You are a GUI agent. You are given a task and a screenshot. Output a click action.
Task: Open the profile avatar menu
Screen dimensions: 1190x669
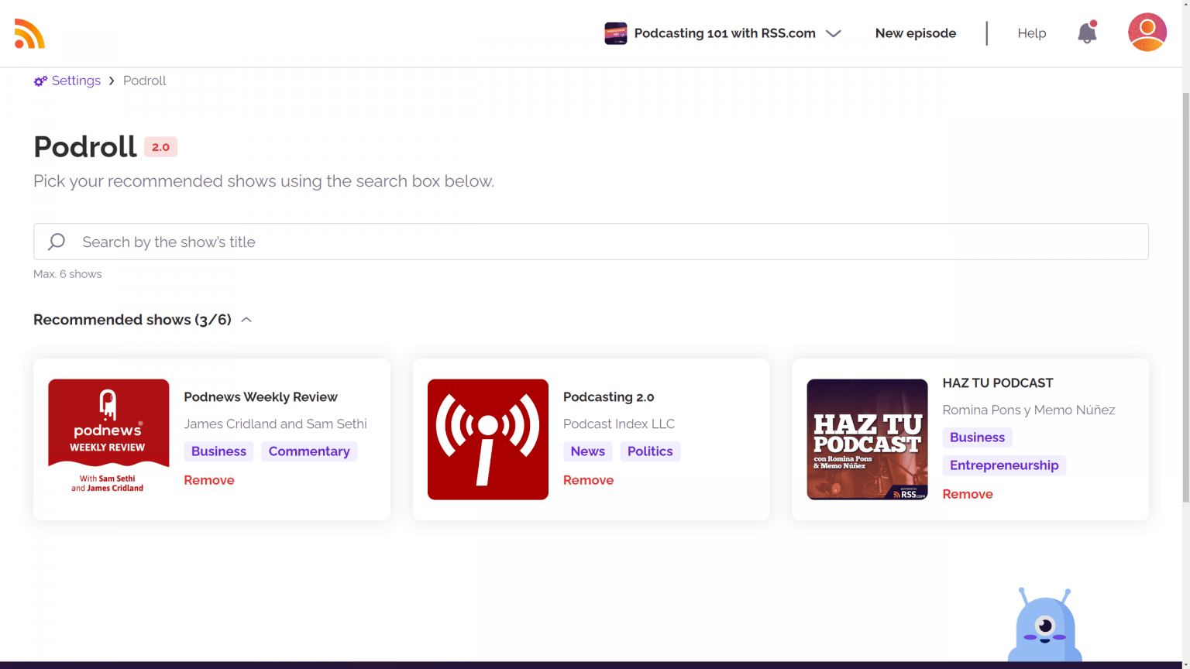point(1147,32)
